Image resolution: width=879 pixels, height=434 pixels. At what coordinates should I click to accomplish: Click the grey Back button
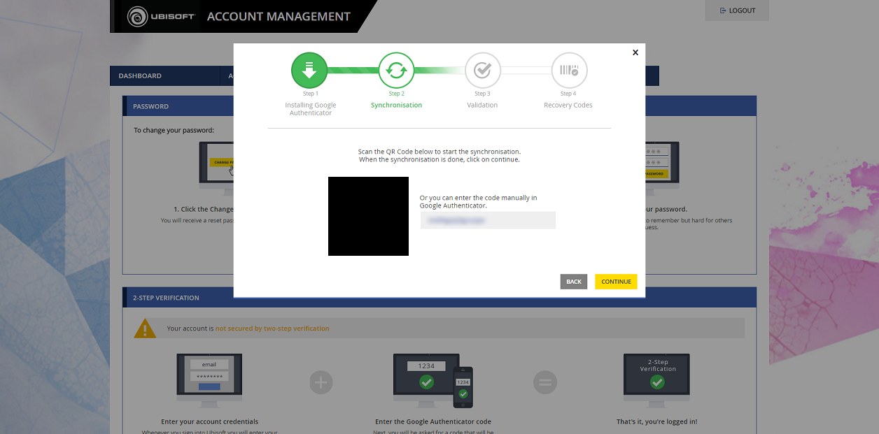(x=574, y=282)
